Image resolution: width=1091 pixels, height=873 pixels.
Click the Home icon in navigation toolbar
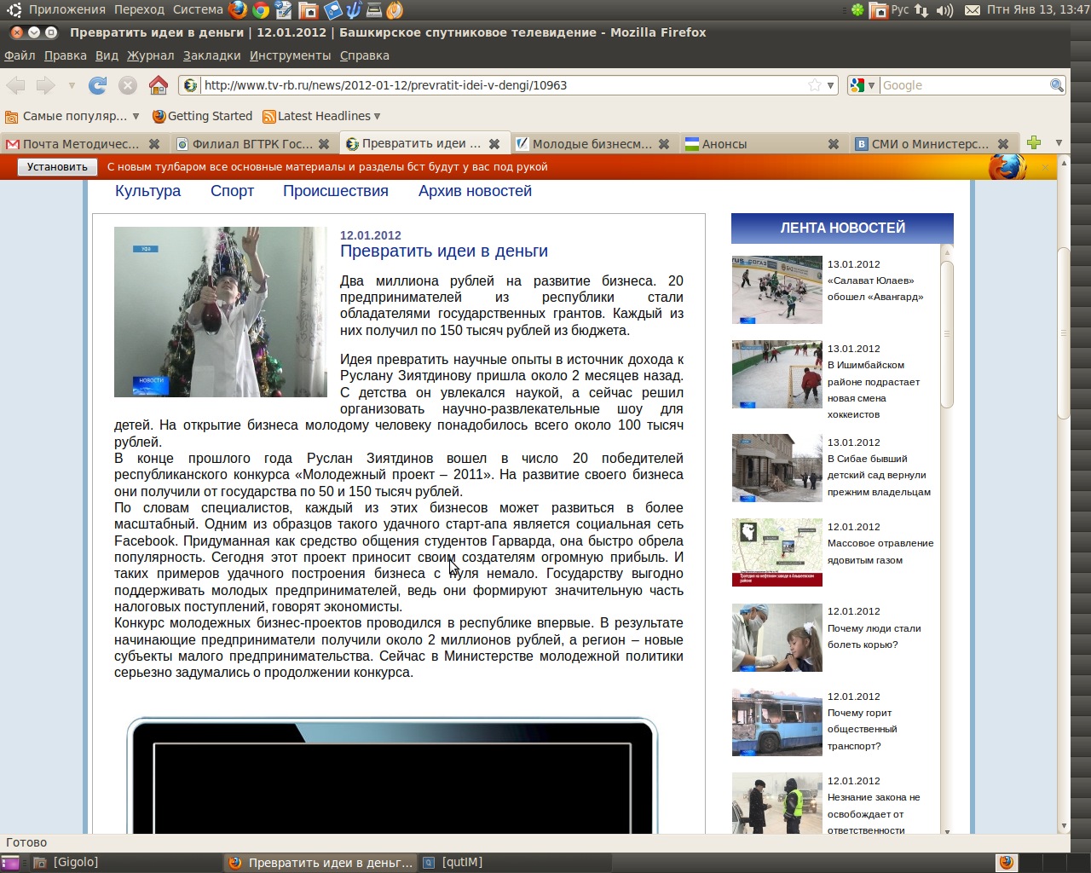coord(159,85)
